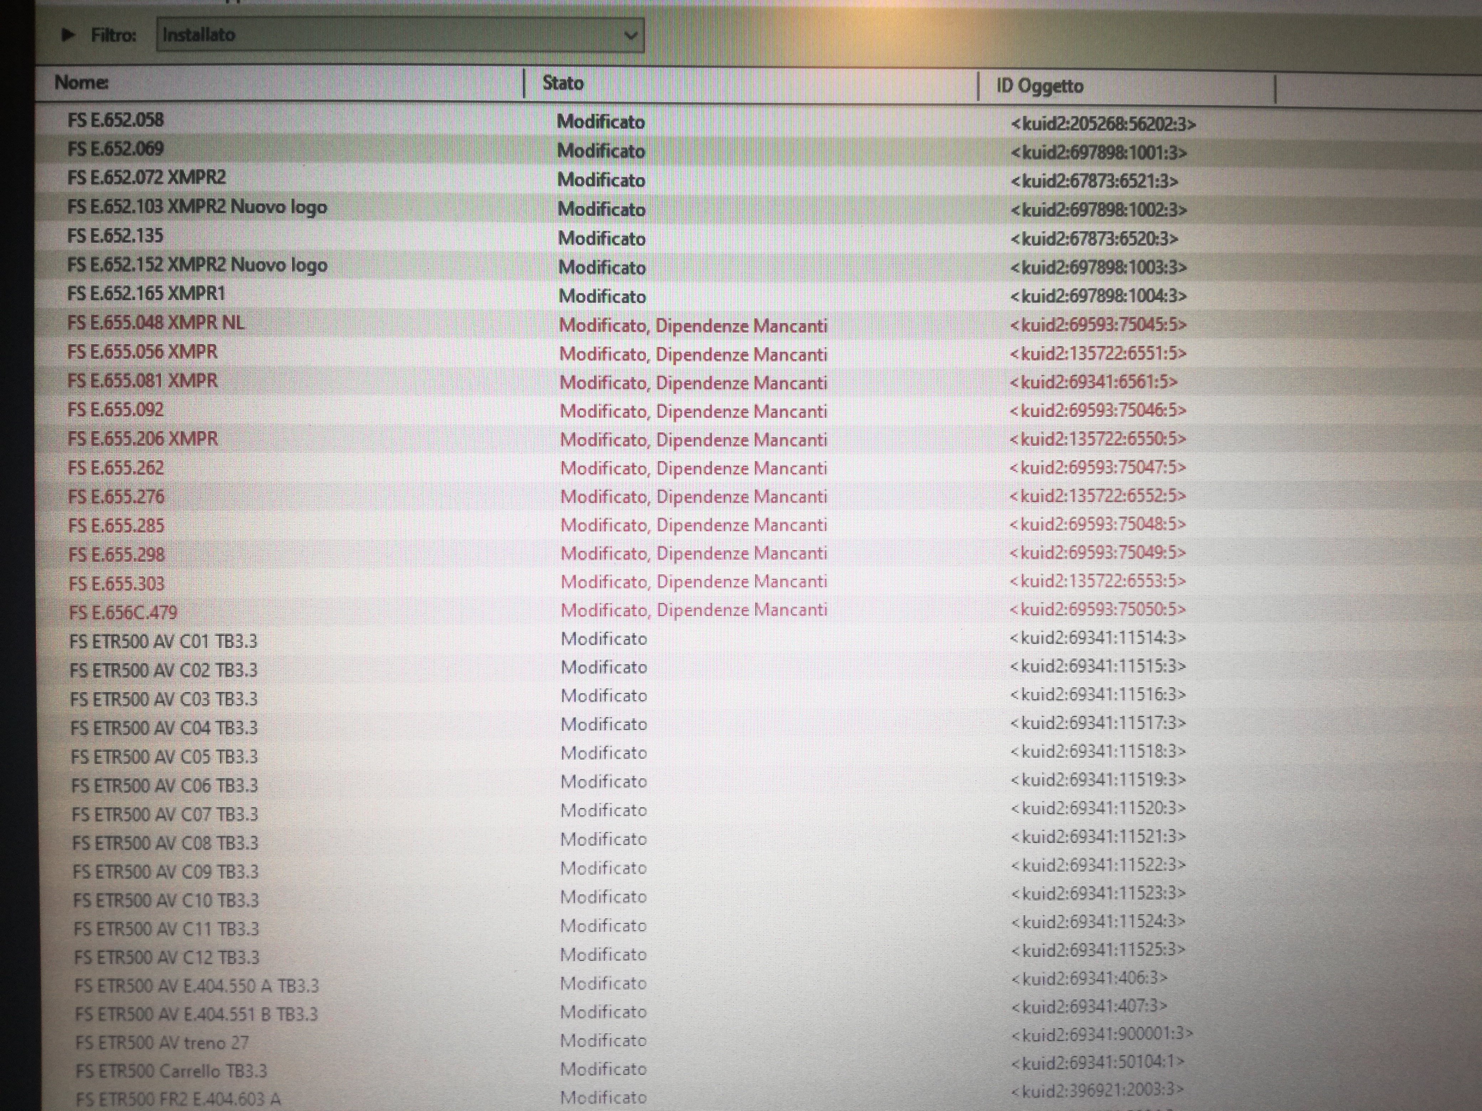The width and height of the screenshot is (1482, 1111).
Task: Select FS ETR500 AV C01 TB3.3
Action: coord(164,642)
